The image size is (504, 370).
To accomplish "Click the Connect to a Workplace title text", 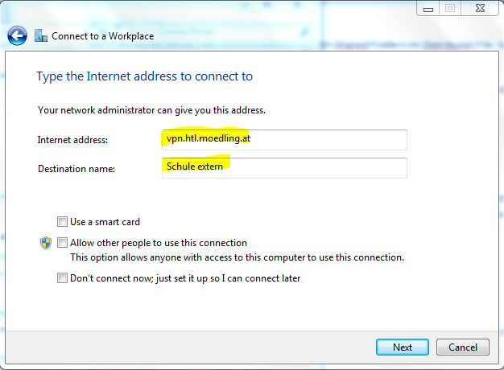I will click(x=102, y=36).
